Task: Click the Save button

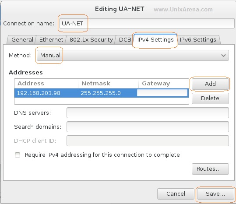Action: (x=215, y=194)
